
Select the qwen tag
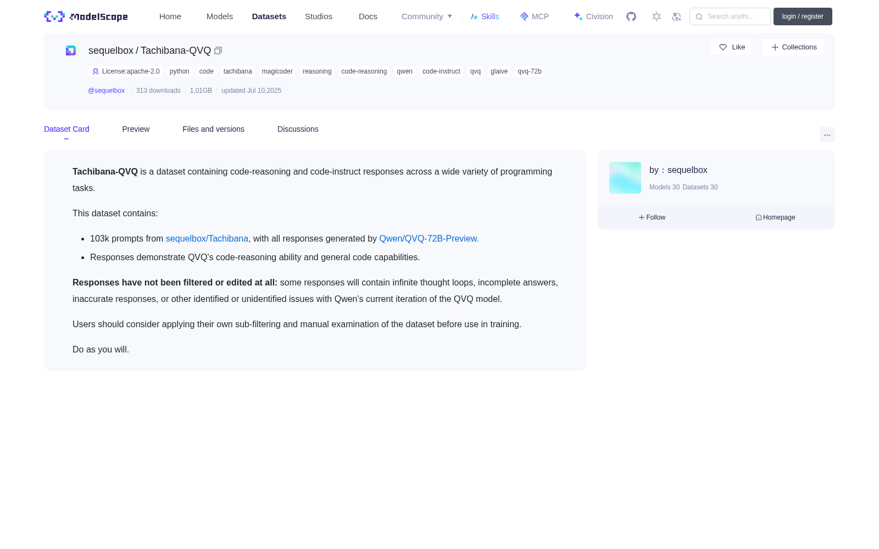pyautogui.click(x=404, y=71)
